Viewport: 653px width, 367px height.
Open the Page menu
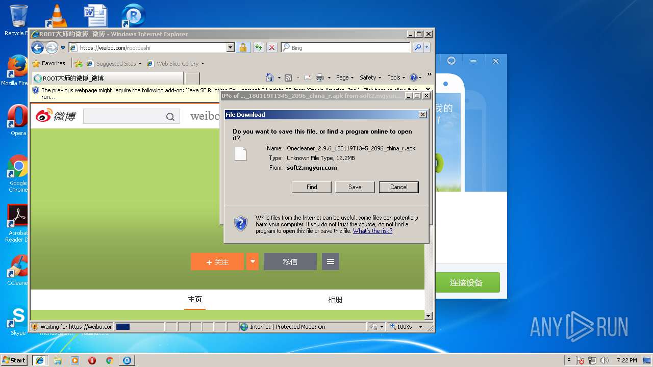pos(345,77)
